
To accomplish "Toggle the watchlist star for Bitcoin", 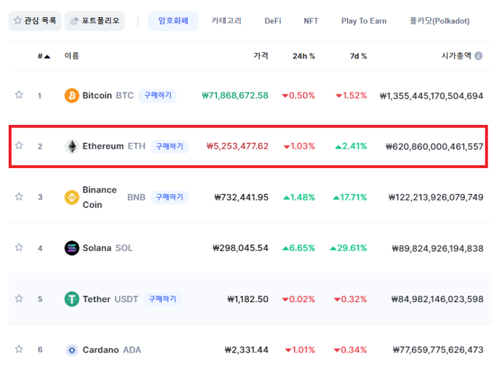I will (x=19, y=95).
